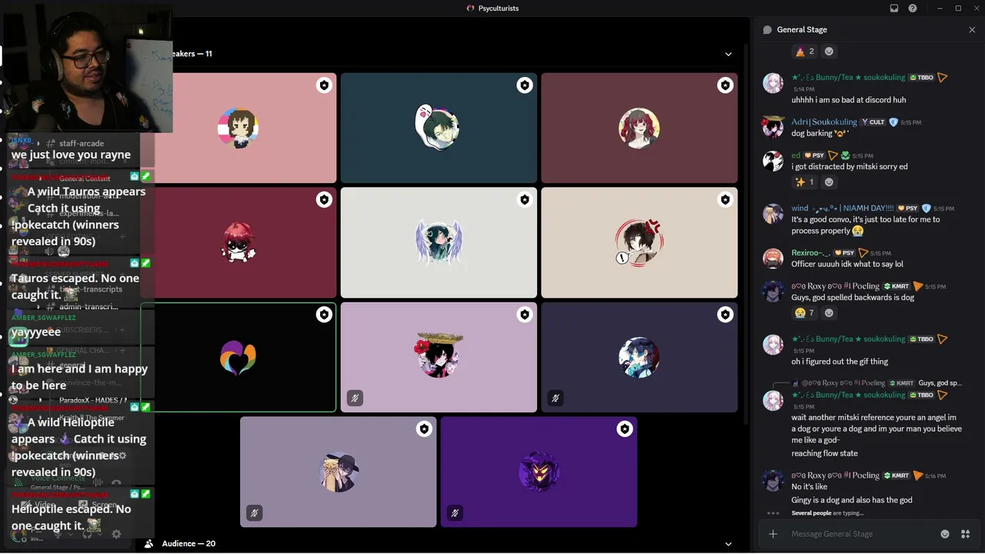Toggle the crying reaction with count 7
Image resolution: width=985 pixels, height=554 pixels.
tap(805, 313)
